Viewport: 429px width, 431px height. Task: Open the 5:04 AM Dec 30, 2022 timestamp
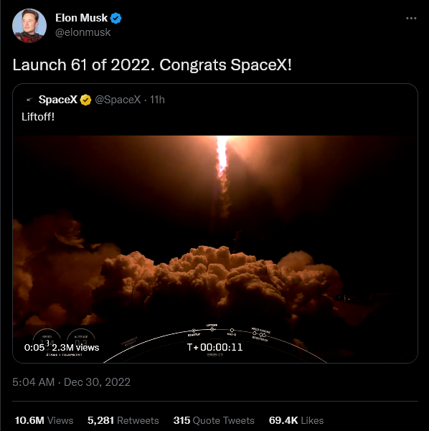pos(71,382)
